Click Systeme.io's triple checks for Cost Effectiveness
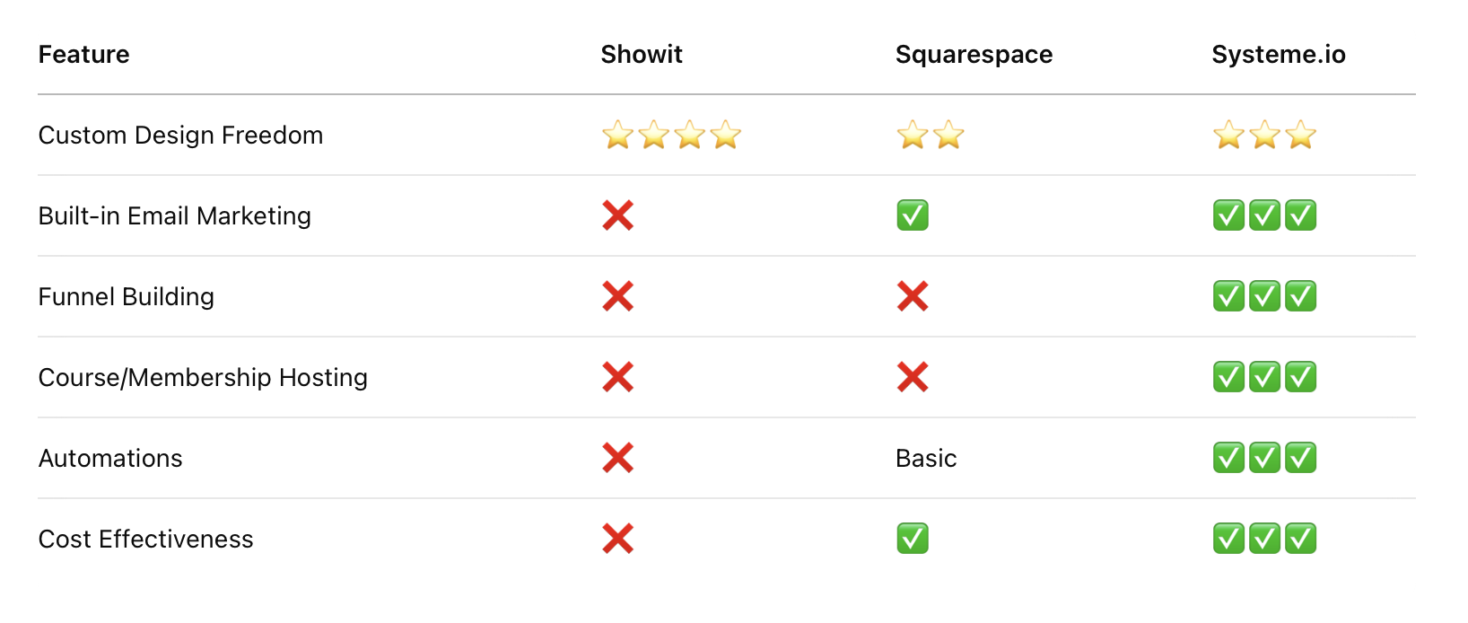 [1264, 539]
